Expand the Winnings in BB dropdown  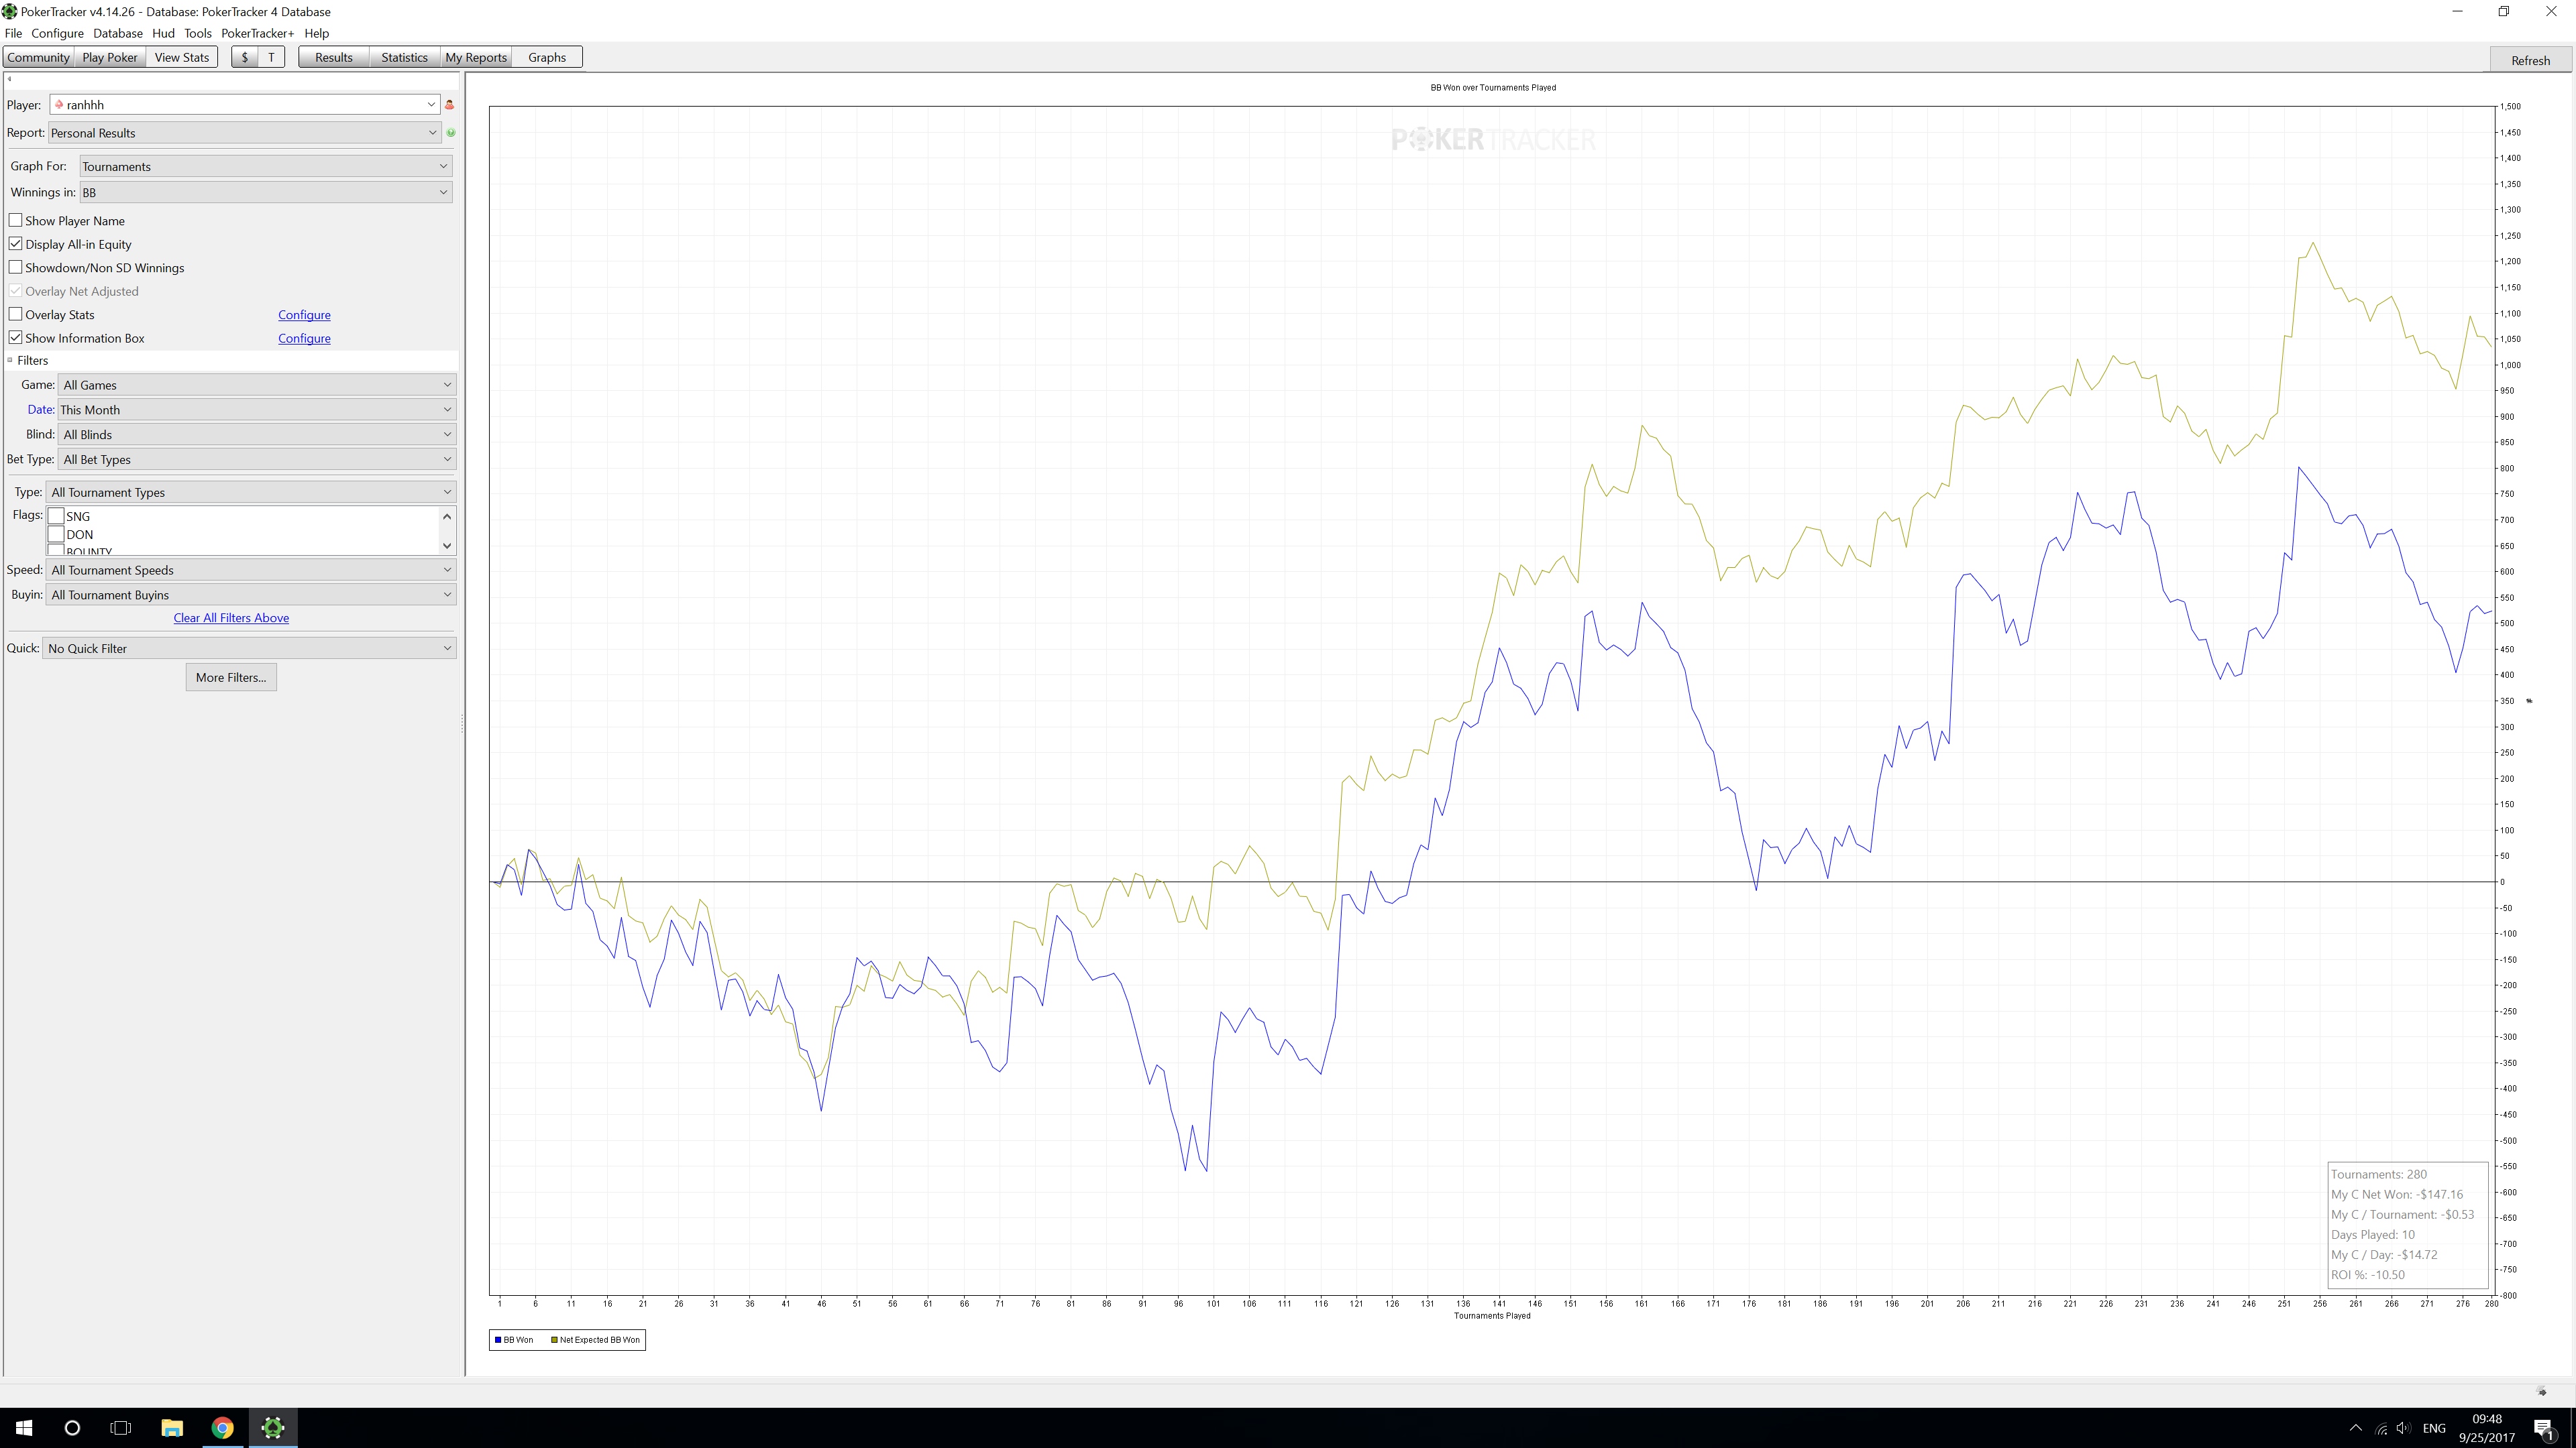point(265,192)
